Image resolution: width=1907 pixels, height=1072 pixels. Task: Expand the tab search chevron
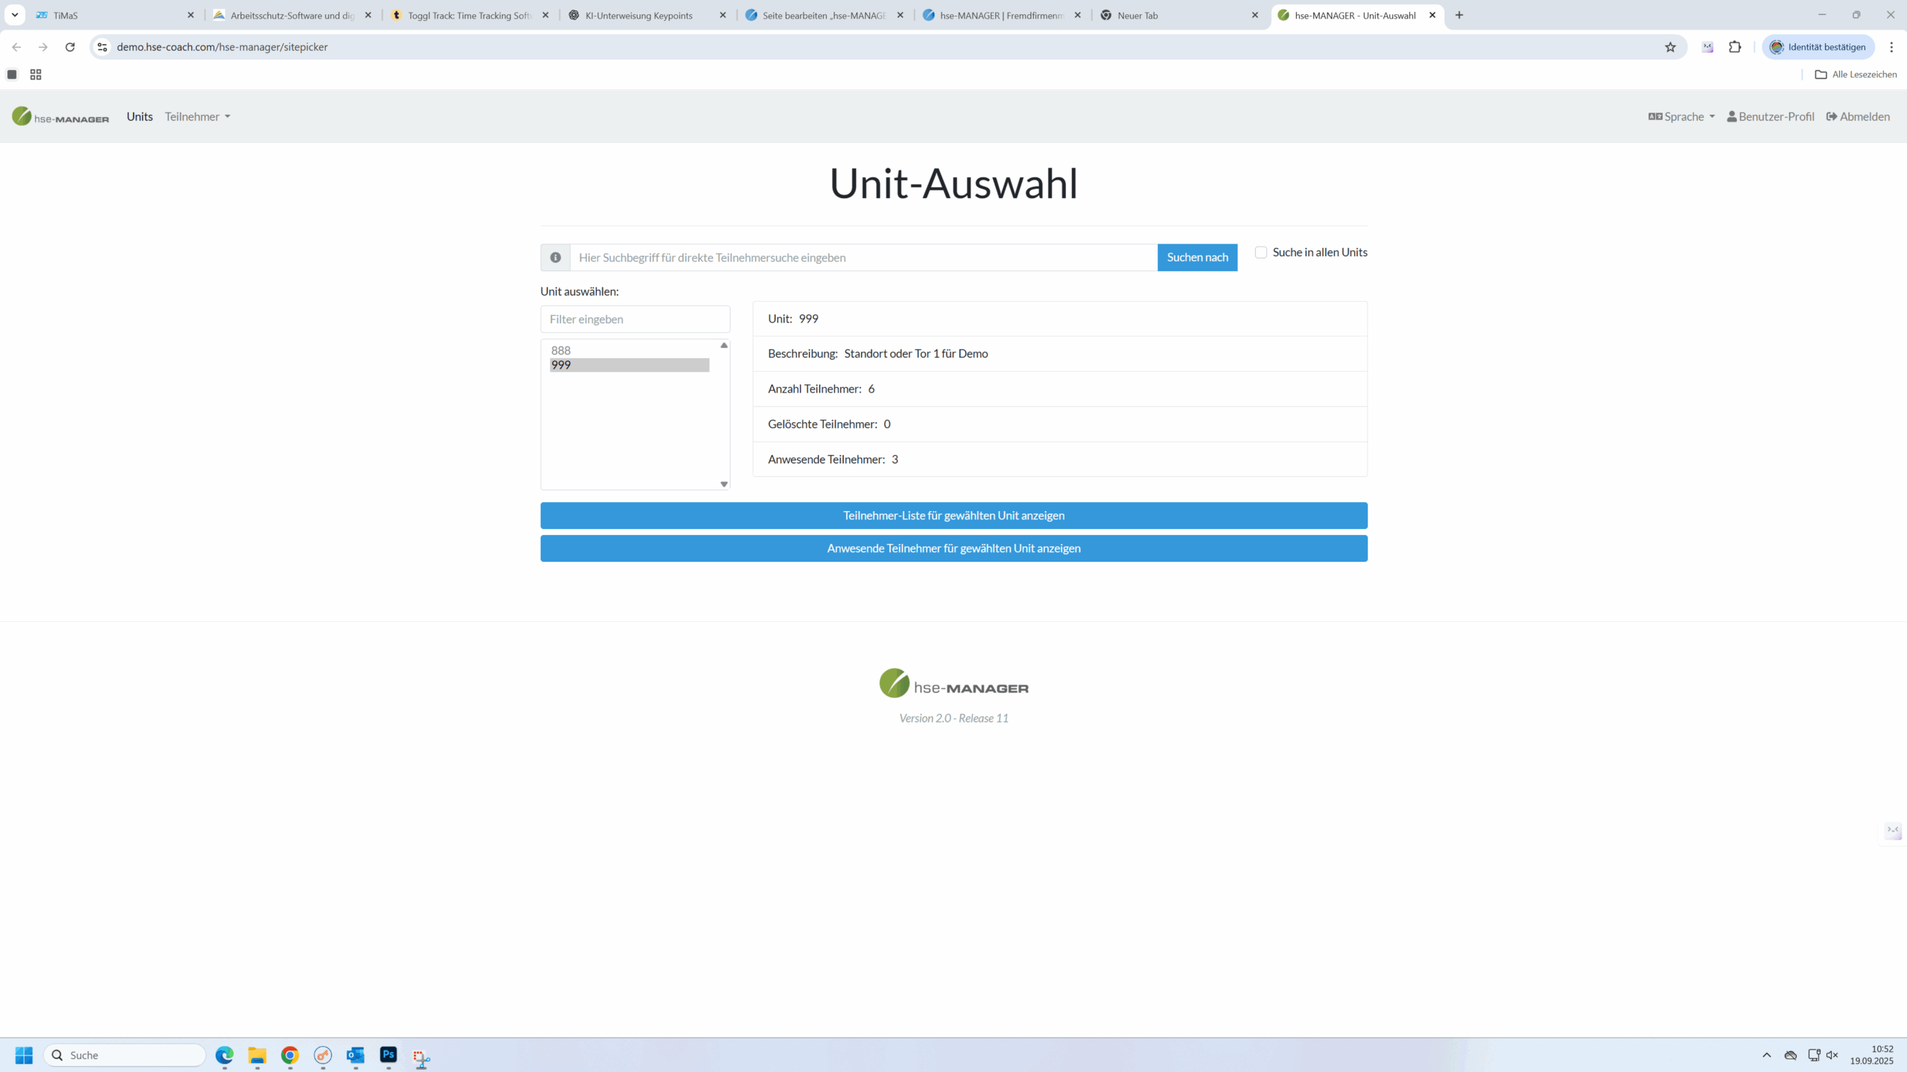pyautogui.click(x=14, y=15)
